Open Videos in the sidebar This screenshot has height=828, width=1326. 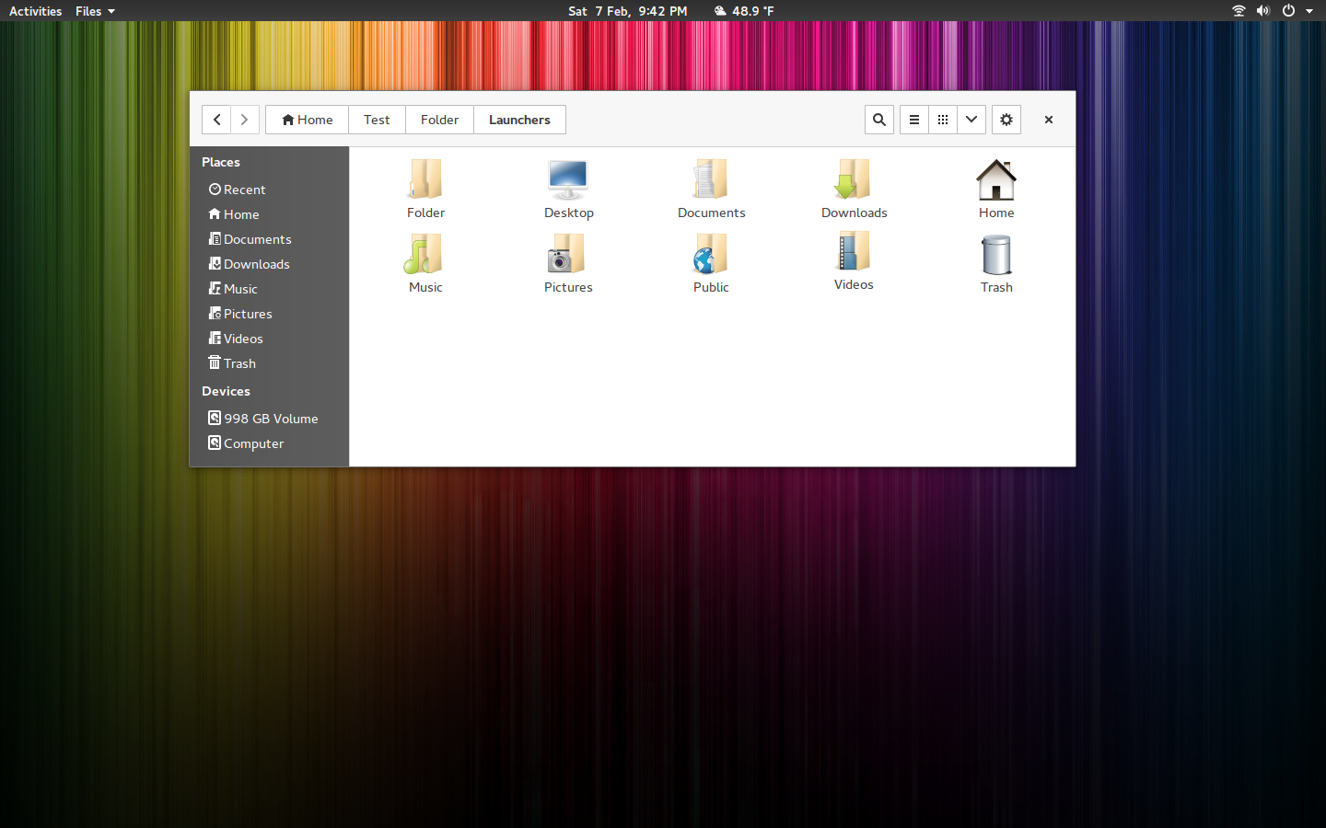click(269, 339)
